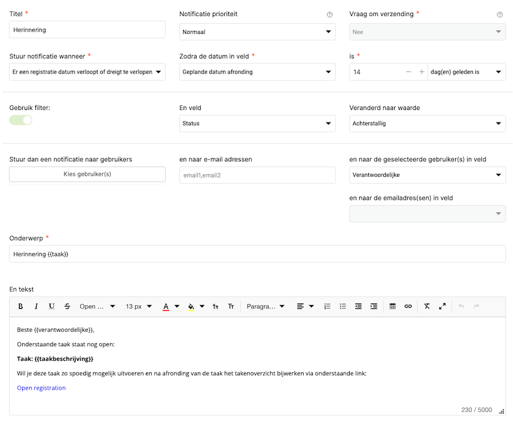Apply italic formatting in the editor toolbar
Image resolution: width=513 pixels, height=422 pixels.
(36, 306)
